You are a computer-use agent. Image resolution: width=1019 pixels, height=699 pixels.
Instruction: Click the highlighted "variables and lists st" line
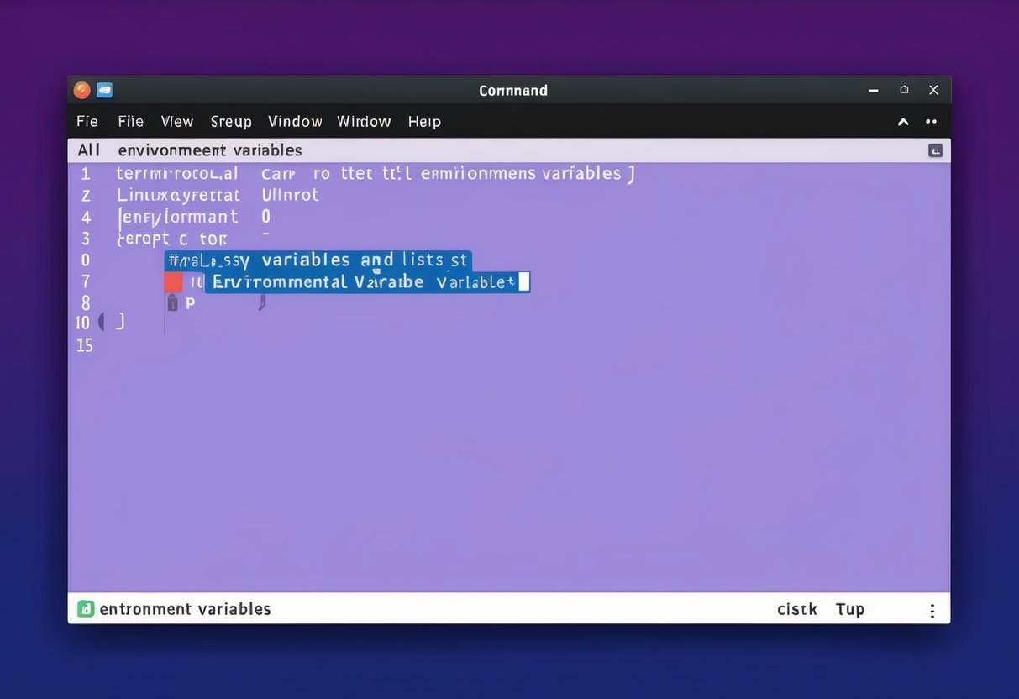point(318,260)
